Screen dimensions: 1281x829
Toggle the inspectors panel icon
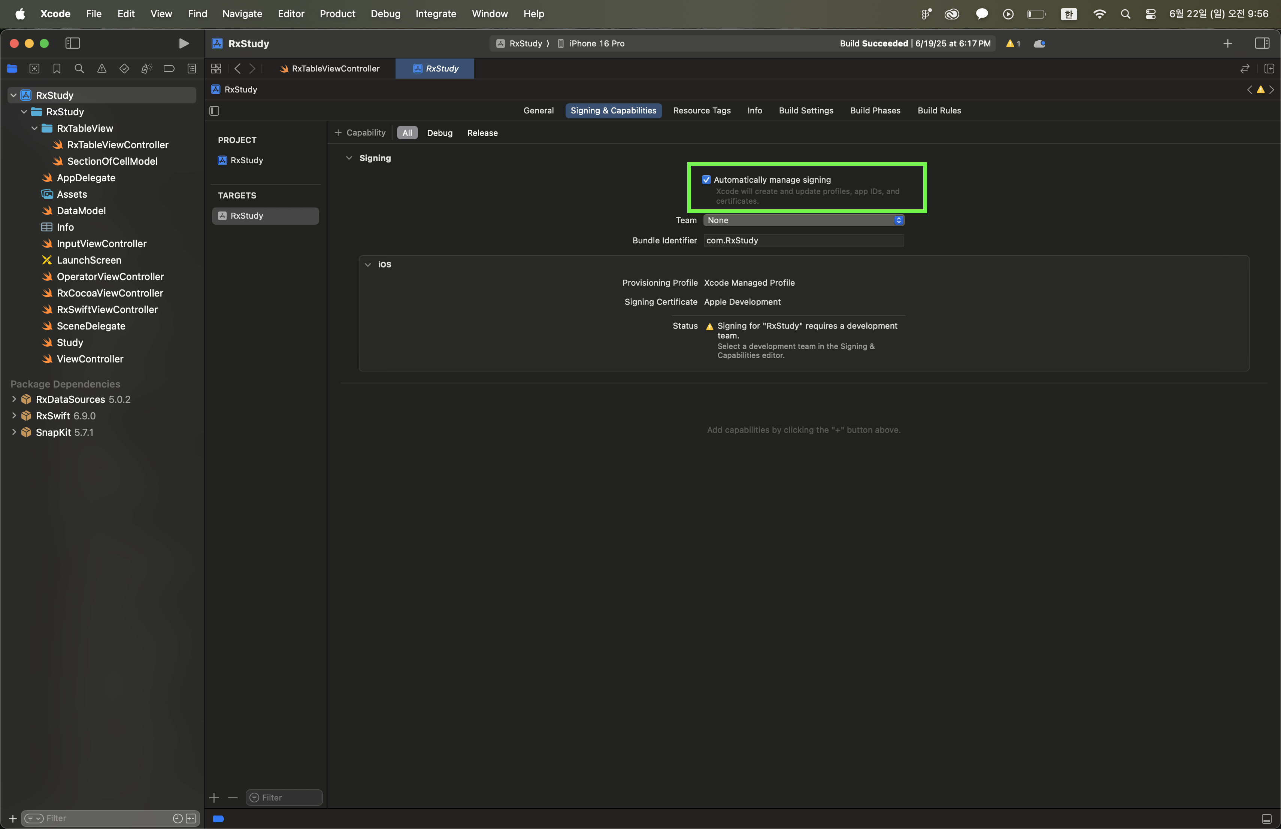pyautogui.click(x=1262, y=43)
